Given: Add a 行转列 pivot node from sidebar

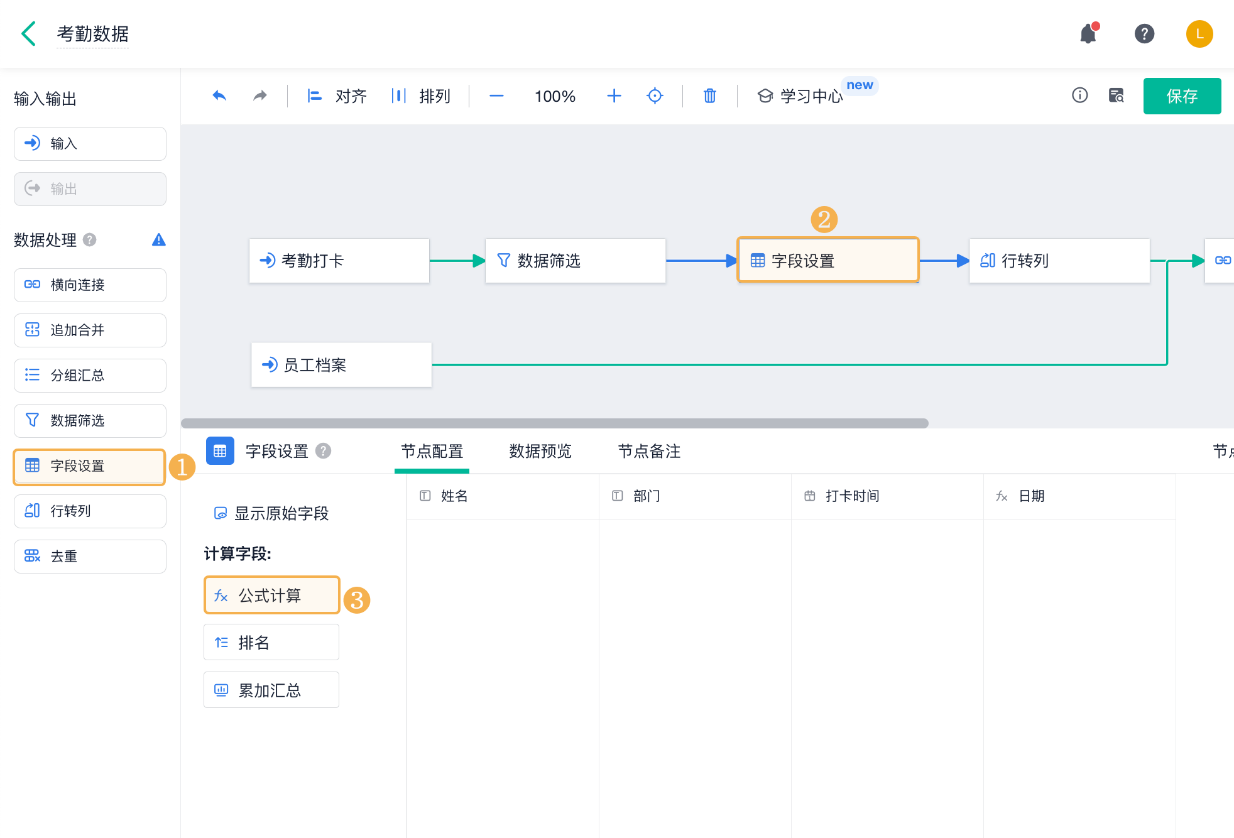Looking at the screenshot, I should click(x=90, y=511).
